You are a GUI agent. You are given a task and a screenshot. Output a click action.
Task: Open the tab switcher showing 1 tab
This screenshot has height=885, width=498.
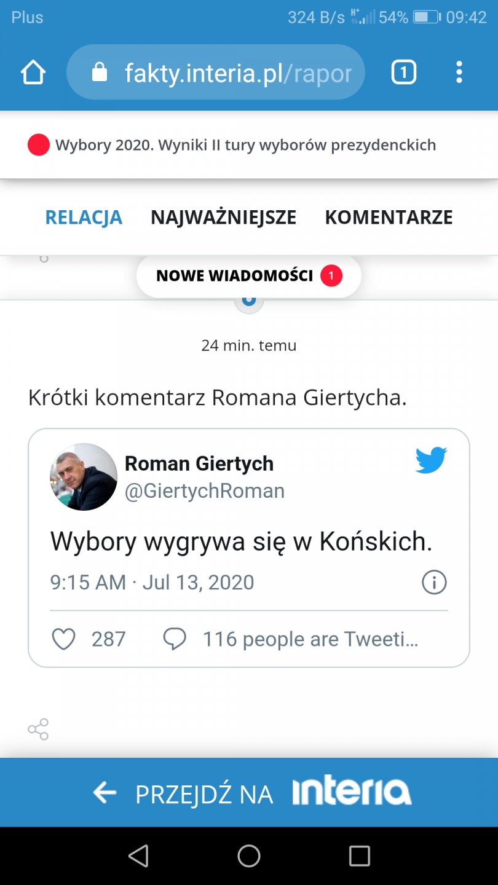point(403,73)
